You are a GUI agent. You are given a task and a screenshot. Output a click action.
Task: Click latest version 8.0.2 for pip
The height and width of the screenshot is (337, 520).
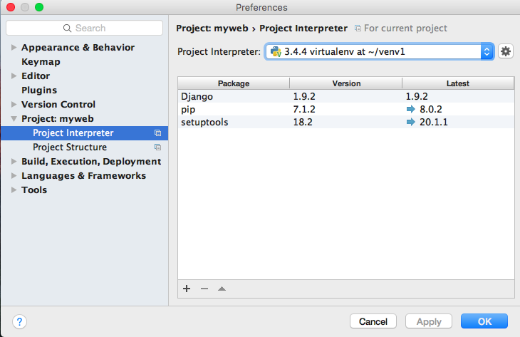(431, 109)
